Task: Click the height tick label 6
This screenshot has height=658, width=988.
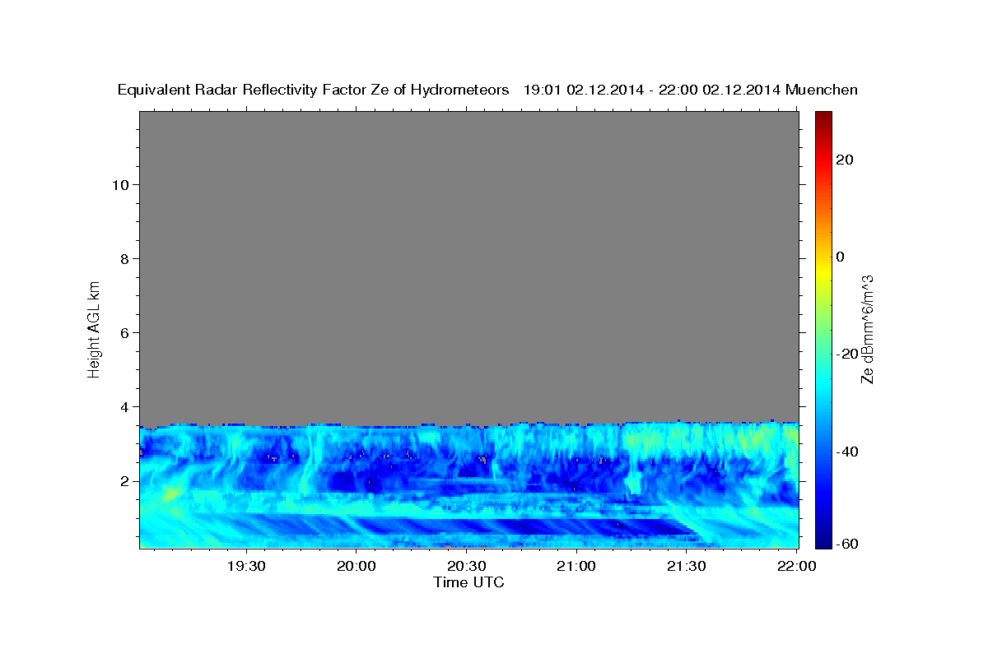Action: click(x=125, y=332)
